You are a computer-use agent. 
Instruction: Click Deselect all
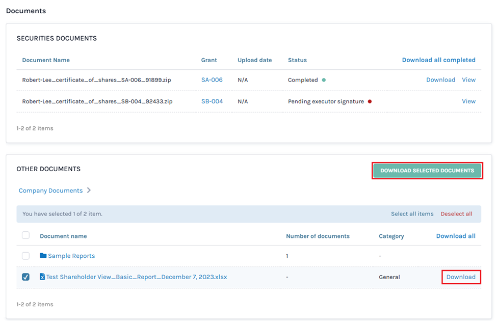click(456, 213)
